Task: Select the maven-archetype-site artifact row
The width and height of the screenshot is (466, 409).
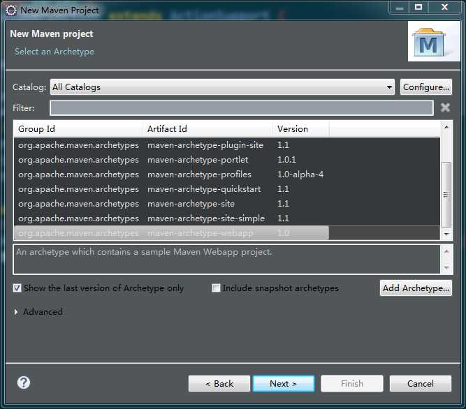Action: (227, 204)
